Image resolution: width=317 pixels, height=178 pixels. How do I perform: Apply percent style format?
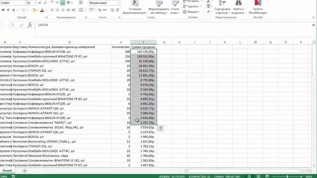click(100, 10)
